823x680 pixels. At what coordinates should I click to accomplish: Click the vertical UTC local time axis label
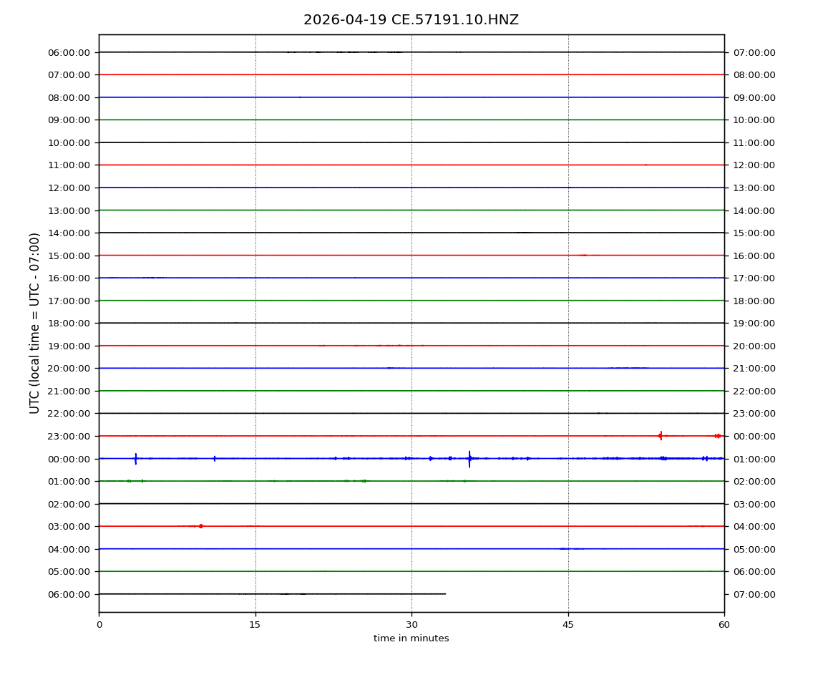tap(35, 323)
